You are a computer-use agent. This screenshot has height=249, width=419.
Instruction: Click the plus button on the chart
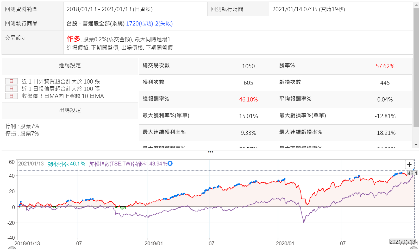click(x=409, y=164)
